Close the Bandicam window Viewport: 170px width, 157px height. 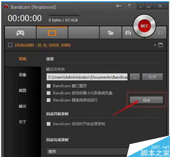[x=160, y=6]
